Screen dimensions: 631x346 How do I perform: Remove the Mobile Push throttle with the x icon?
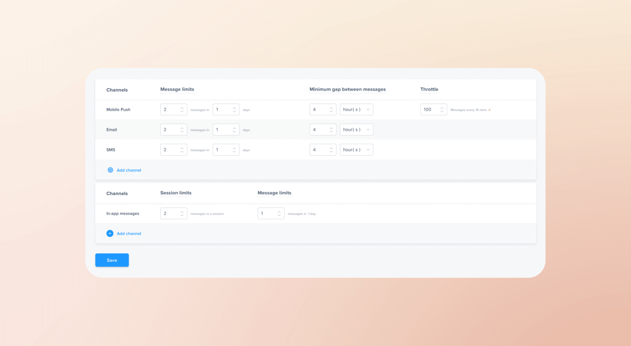pyautogui.click(x=489, y=110)
